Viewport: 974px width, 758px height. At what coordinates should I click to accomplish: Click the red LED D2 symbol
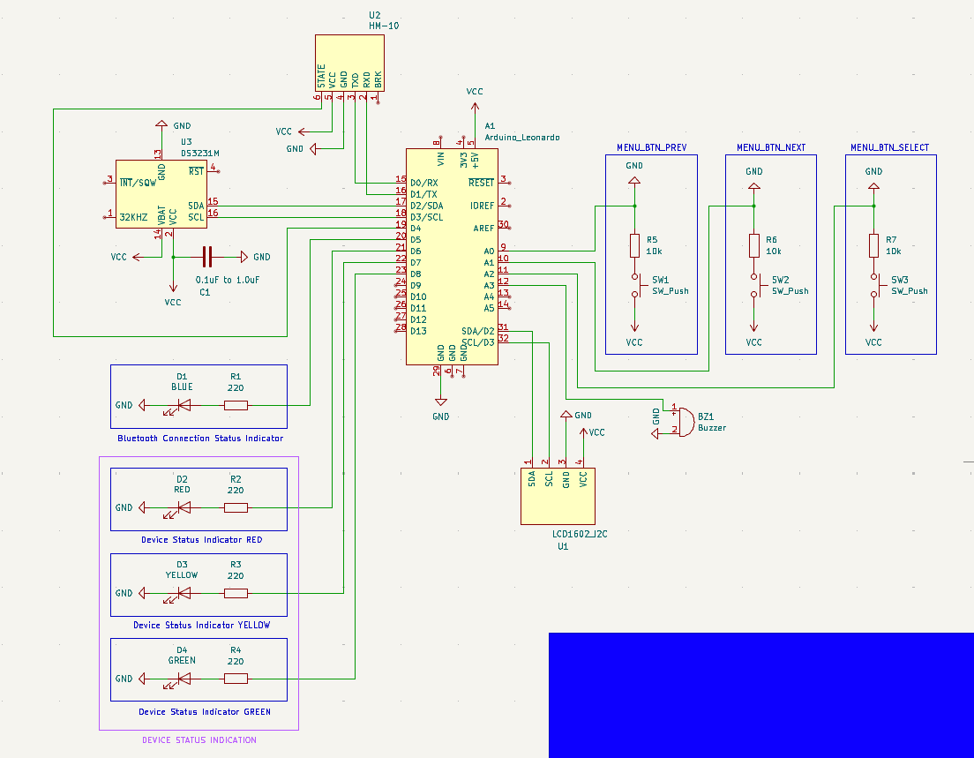pos(183,508)
